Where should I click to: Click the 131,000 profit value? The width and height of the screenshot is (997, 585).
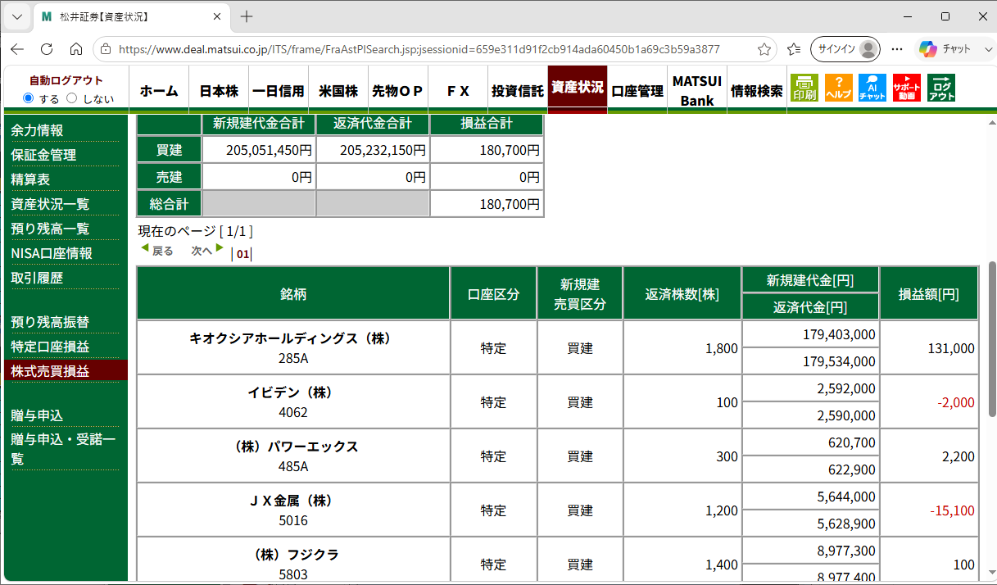click(x=951, y=348)
